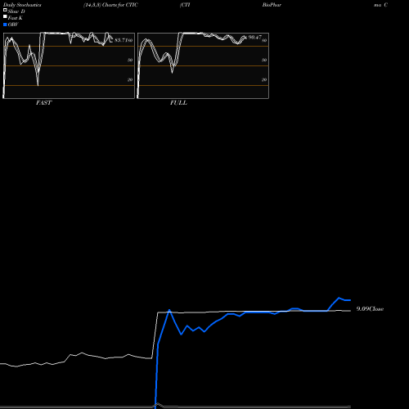409x409 pixels.
Task: Click the 50 level label in the FAST chart
Action: pos(130,60)
